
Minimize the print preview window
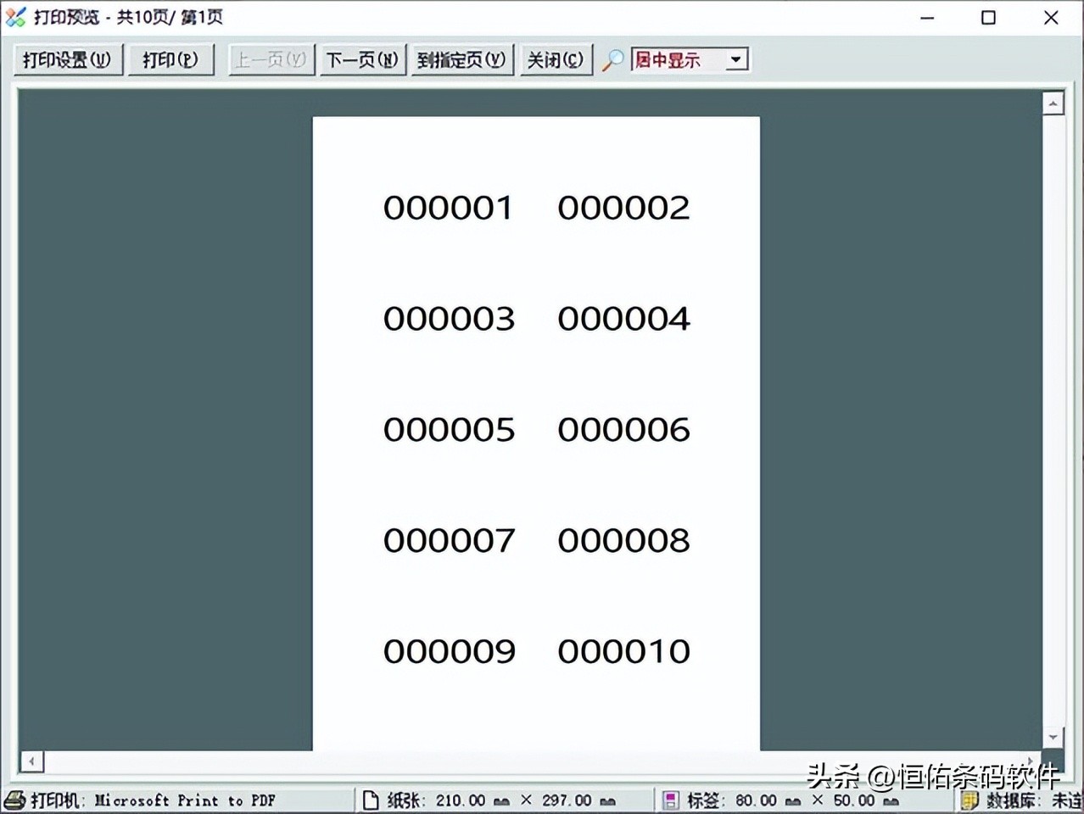pyautogui.click(x=927, y=17)
